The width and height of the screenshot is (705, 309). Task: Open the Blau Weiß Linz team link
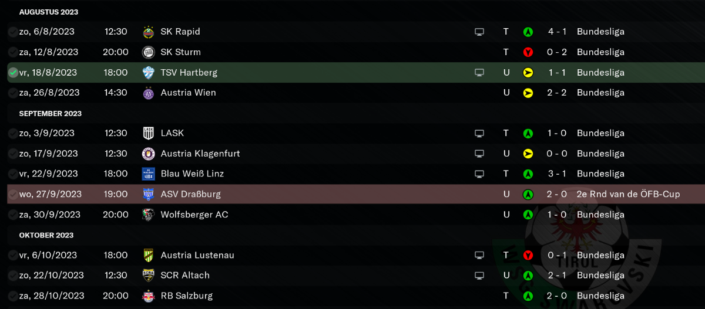(x=192, y=174)
